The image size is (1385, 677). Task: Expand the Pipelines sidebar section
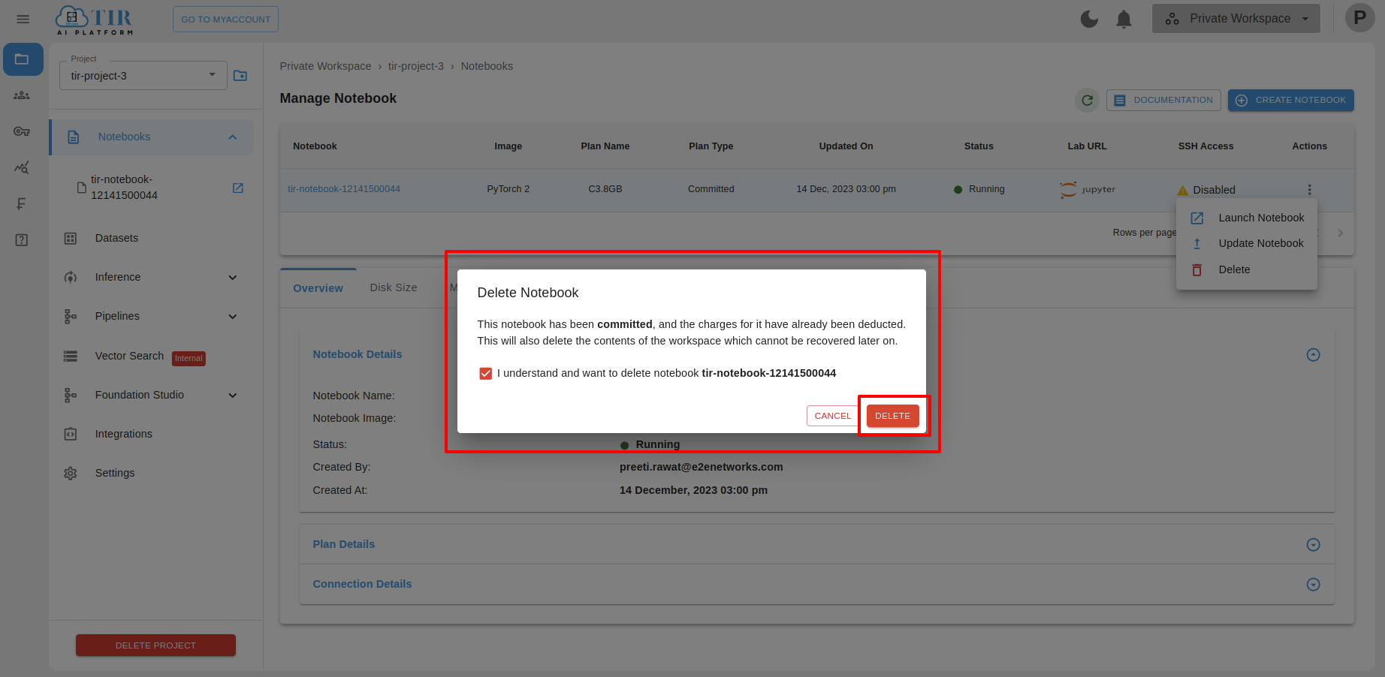(233, 317)
